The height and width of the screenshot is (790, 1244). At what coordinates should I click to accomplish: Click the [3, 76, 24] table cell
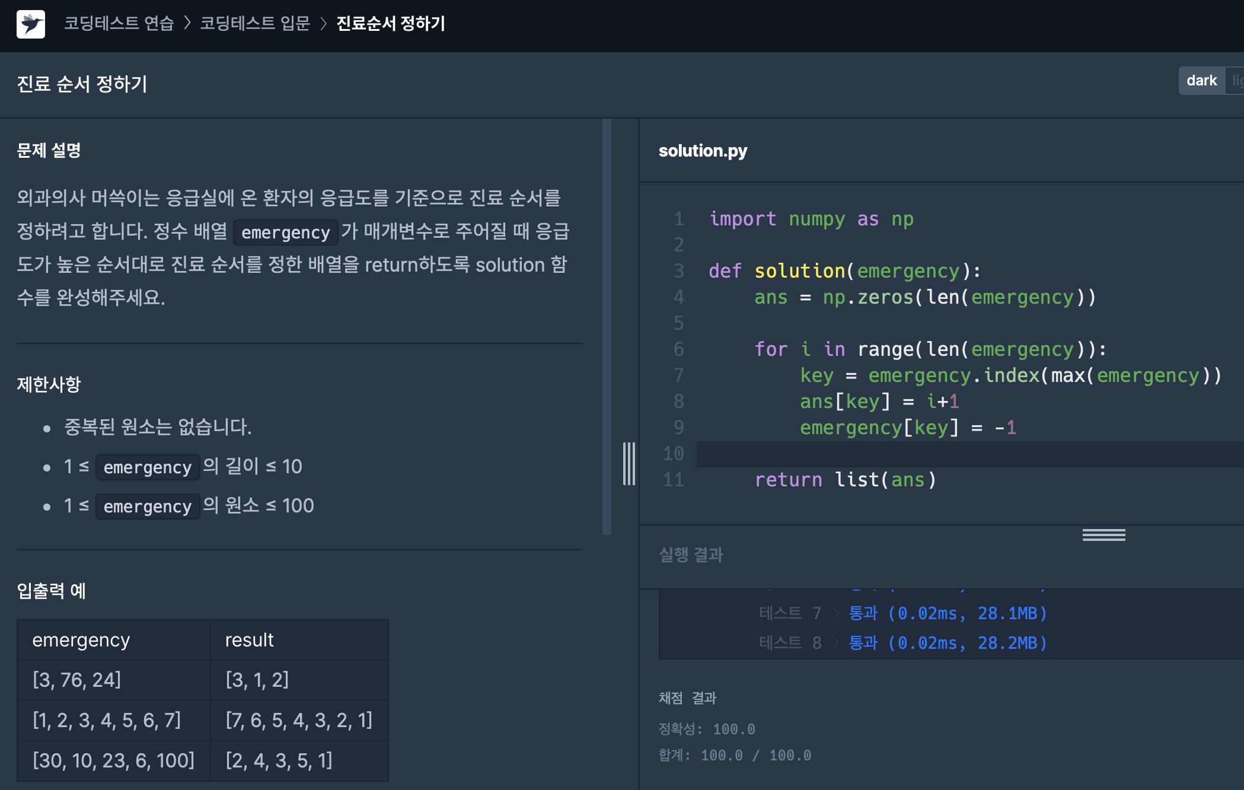114,680
